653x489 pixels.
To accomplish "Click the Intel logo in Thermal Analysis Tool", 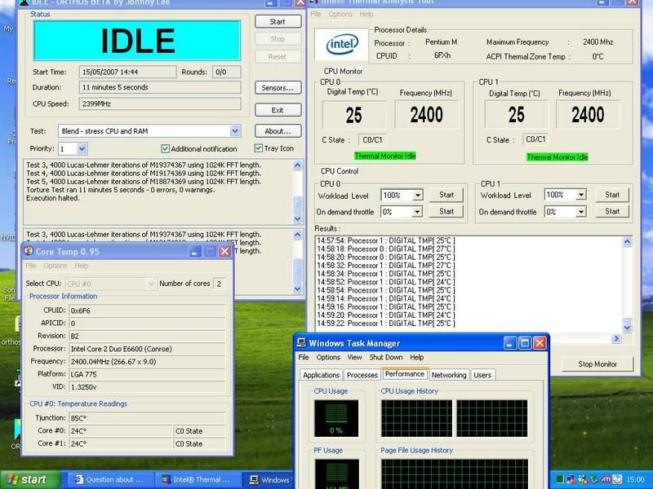I will click(342, 45).
